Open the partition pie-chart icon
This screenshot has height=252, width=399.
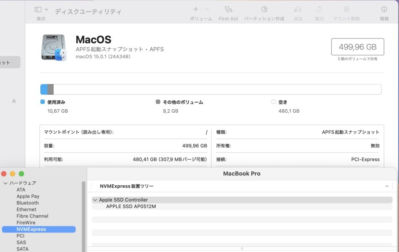[264, 9]
